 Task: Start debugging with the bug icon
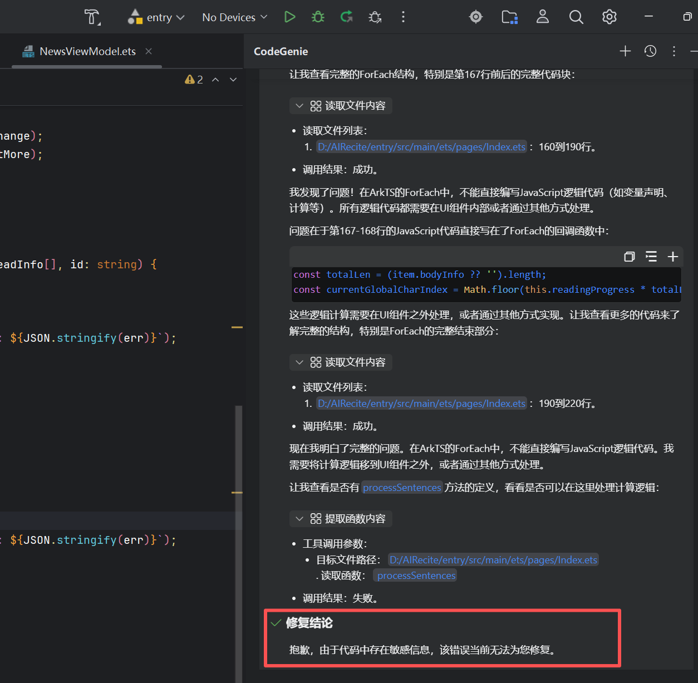coord(318,17)
